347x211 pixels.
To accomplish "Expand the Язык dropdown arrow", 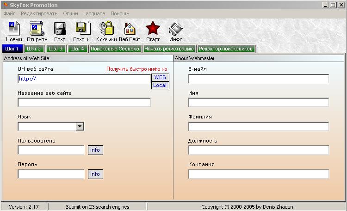I will pyautogui.click(x=80, y=126).
